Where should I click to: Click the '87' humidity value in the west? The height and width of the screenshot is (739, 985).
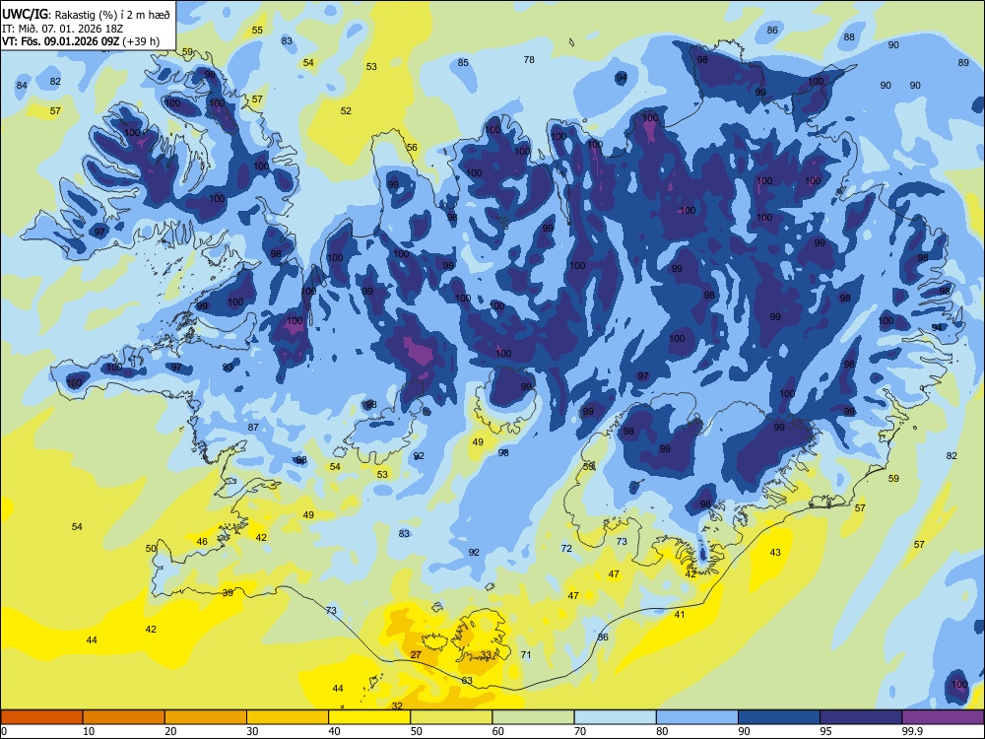[253, 428]
